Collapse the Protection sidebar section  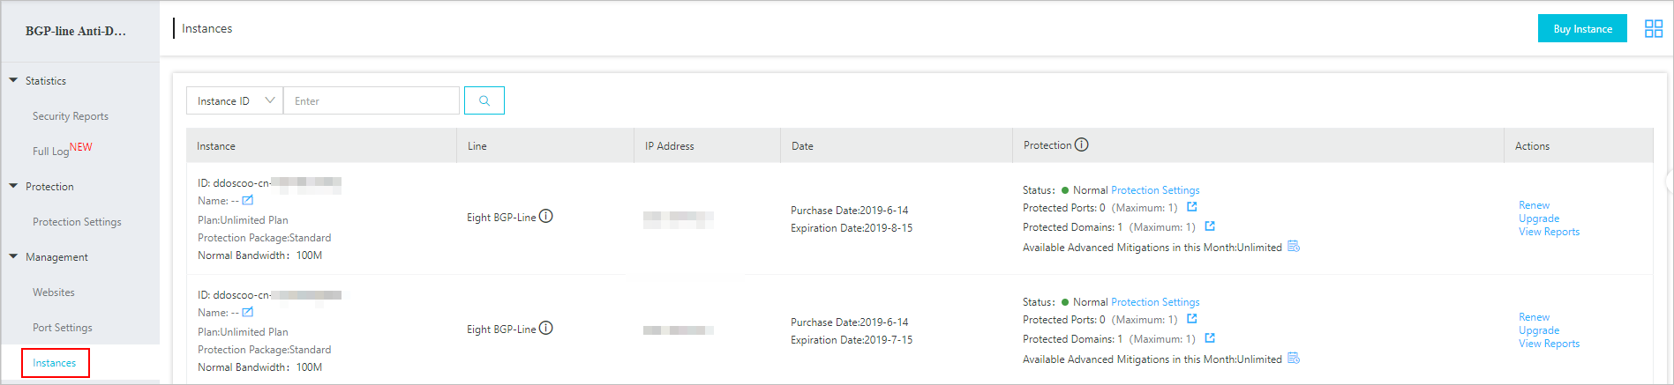(13, 186)
